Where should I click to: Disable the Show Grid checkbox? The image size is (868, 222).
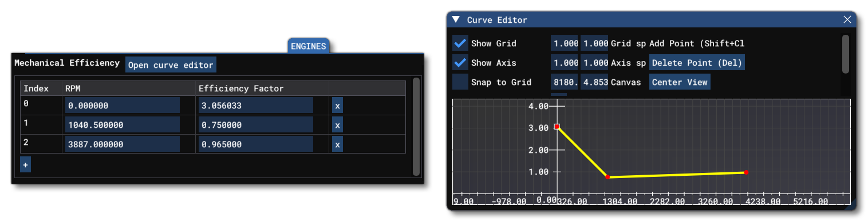click(x=460, y=43)
